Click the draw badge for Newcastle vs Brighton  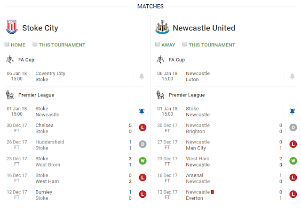[293, 128]
